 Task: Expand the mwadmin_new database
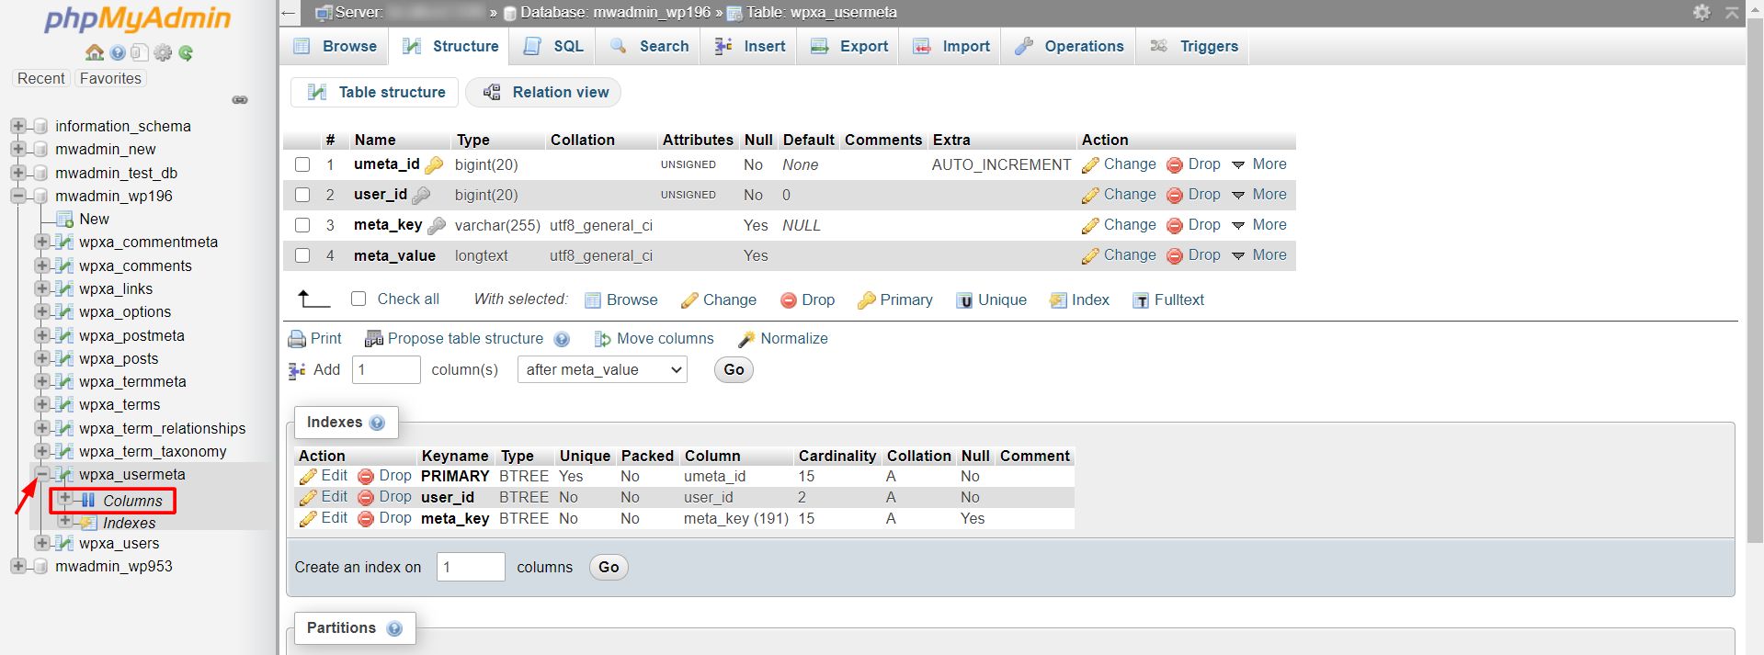pos(17,149)
